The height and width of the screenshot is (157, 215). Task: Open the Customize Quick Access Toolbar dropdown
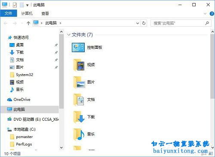click(x=27, y=5)
